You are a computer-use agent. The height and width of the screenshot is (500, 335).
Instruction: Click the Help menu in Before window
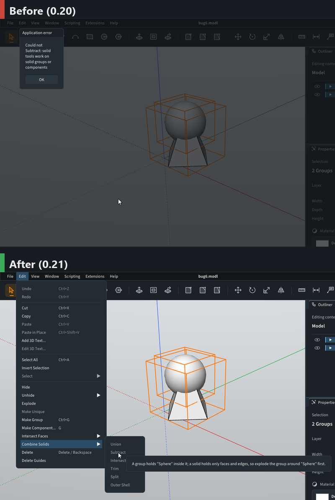[x=114, y=23]
